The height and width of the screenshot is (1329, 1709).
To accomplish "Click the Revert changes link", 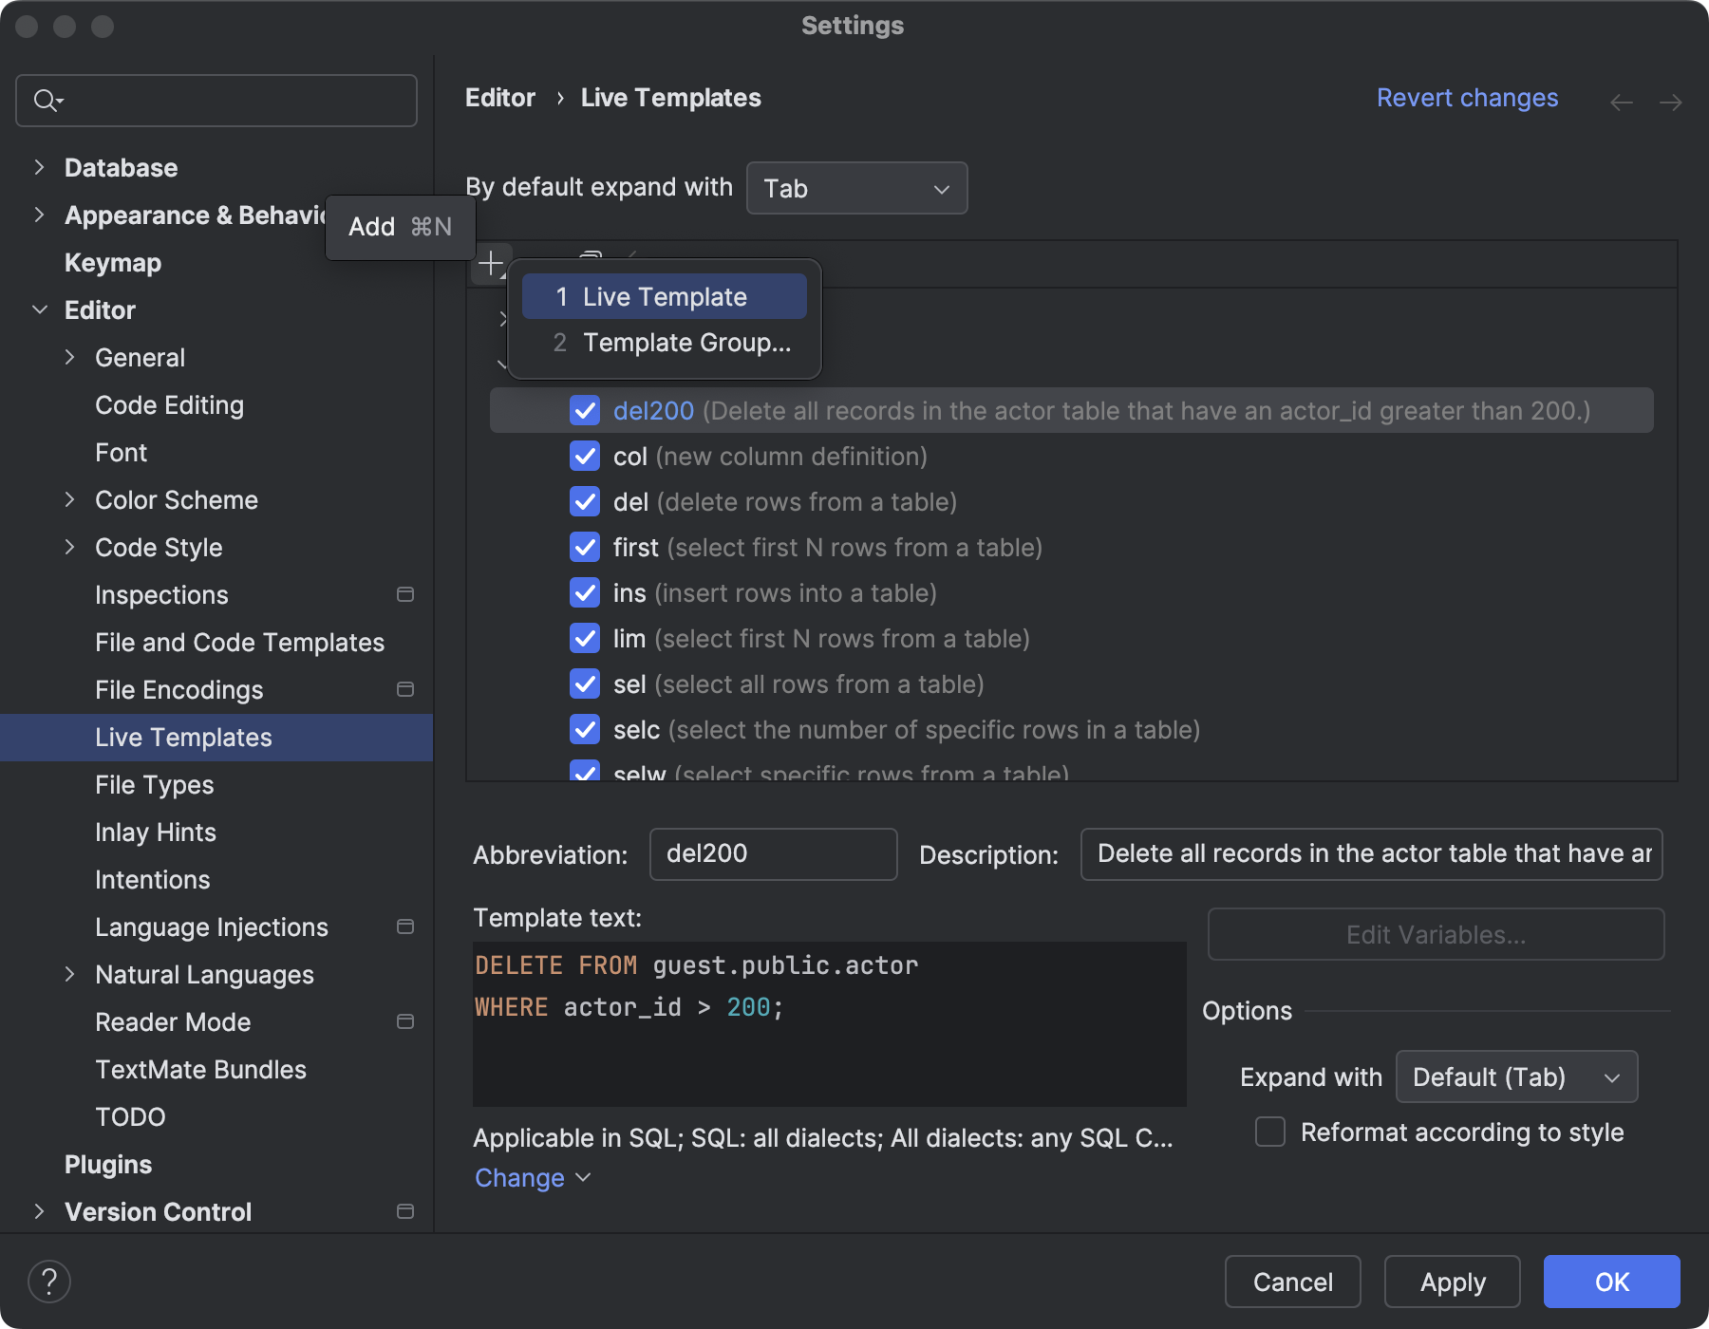I will click(1467, 98).
